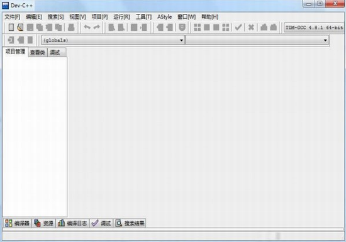This screenshot has height=242, width=346.
Task: Click the print icon in toolbar
Action: tap(71, 27)
